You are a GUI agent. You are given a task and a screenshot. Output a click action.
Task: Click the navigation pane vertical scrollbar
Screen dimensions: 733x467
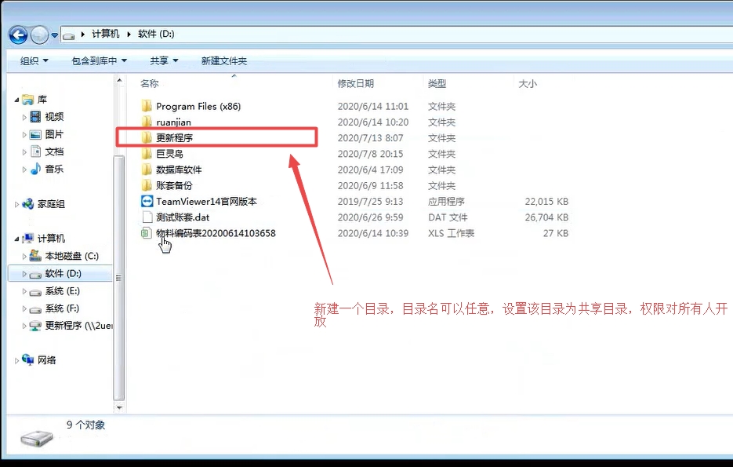(x=119, y=235)
